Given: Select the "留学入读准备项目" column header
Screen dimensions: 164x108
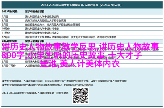Looking at the screenshot, I should point(35,41).
